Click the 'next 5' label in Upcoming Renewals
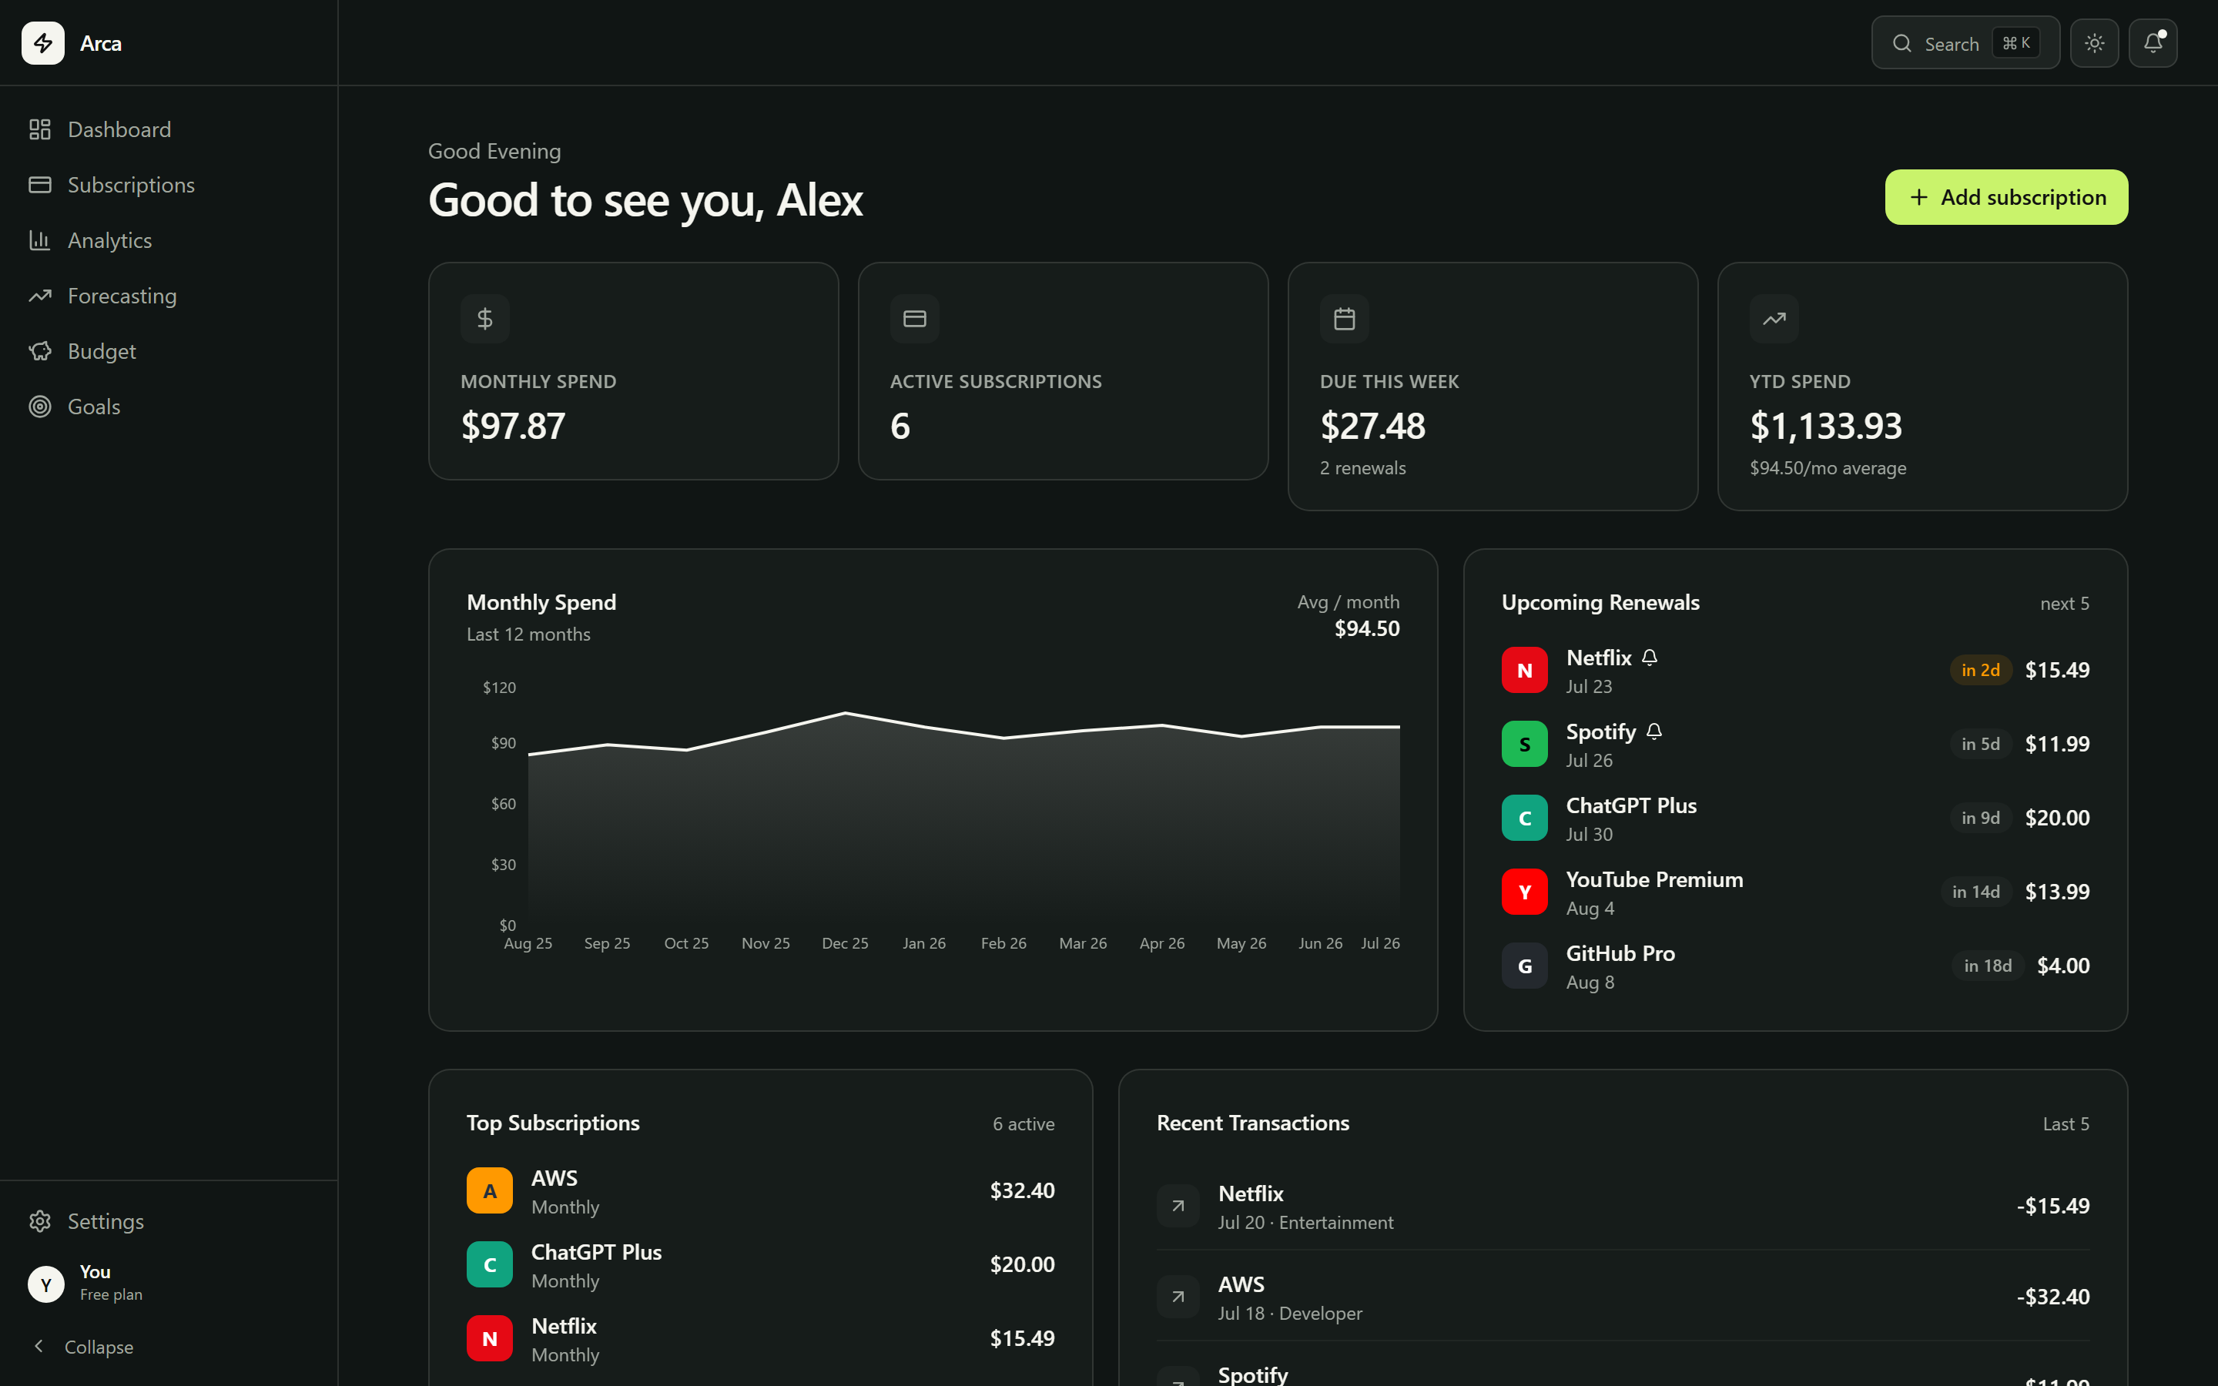This screenshot has height=1386, width=2218. coord(2065,603)
